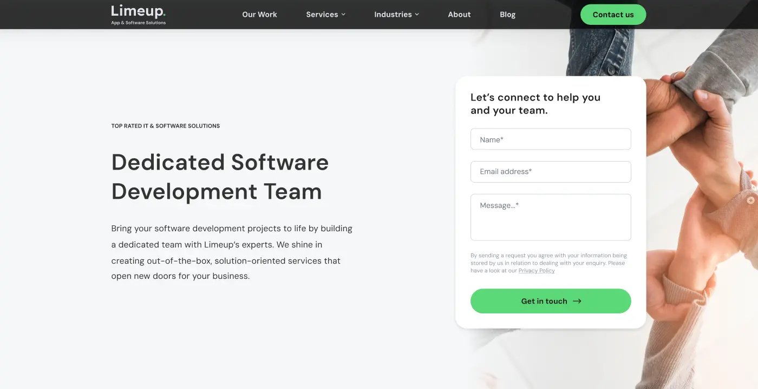Click the Dedicated Software Development Team heading
This screenshot has height=389, width=758.
(220, 177)
